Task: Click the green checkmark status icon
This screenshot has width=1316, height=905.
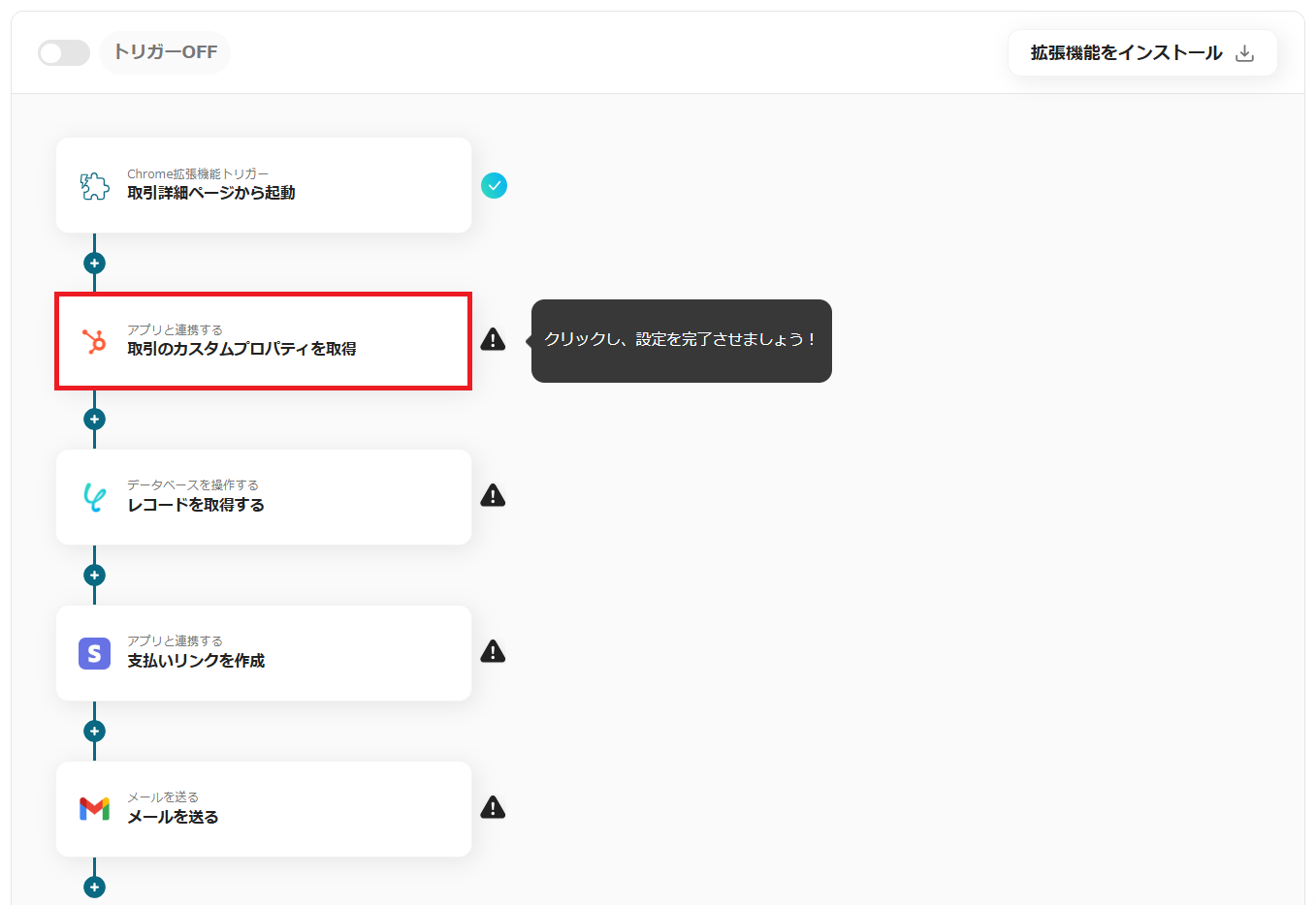Action: [494, 185]
